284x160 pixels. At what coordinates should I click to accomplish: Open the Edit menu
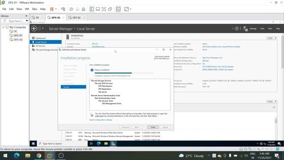11,9
